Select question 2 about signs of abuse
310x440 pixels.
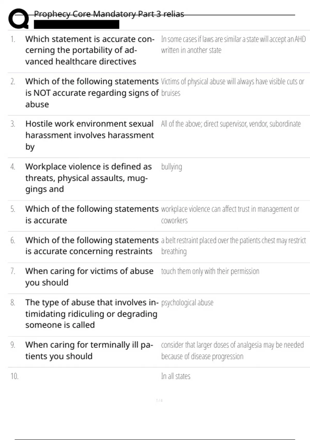[x=92, y=93]
